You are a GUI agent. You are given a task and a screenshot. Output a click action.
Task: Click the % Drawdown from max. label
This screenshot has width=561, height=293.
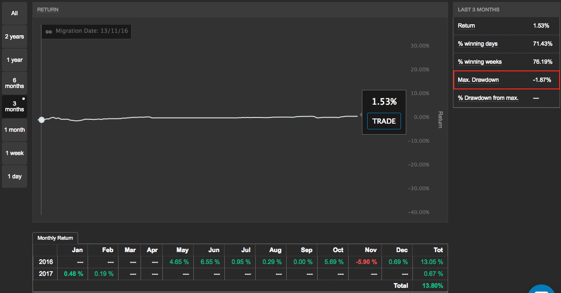488,98
